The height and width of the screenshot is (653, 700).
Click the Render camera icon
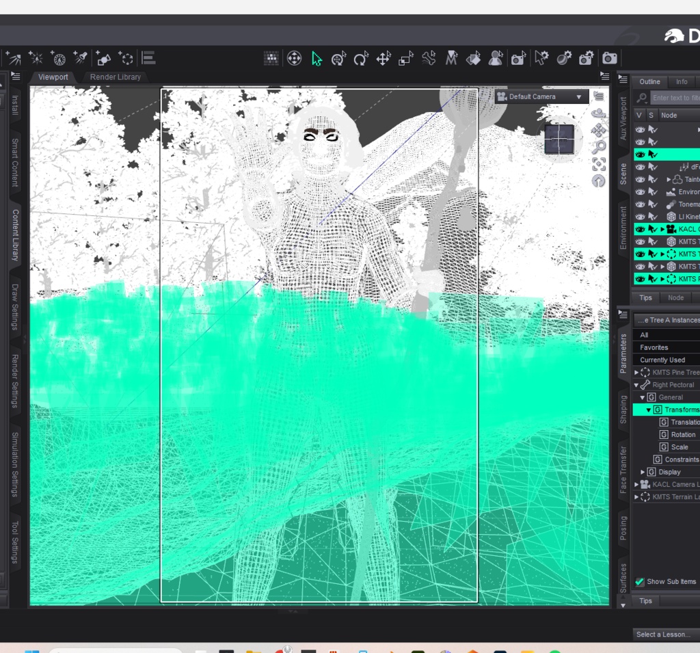tap(609, 59)
